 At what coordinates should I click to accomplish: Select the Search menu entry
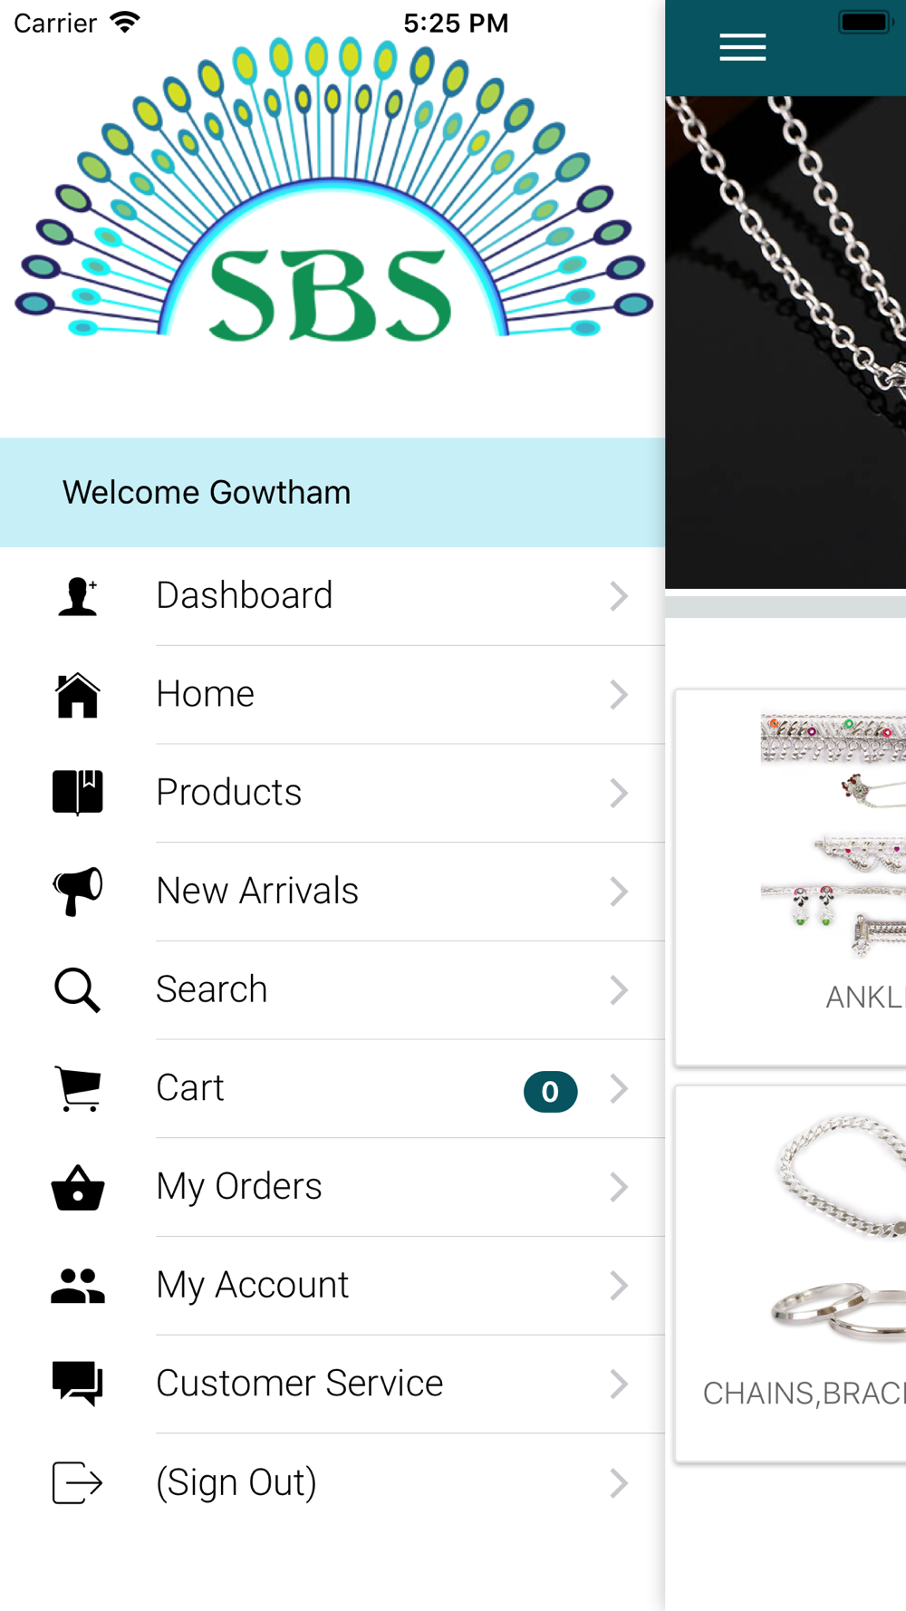tap(333, 989)
